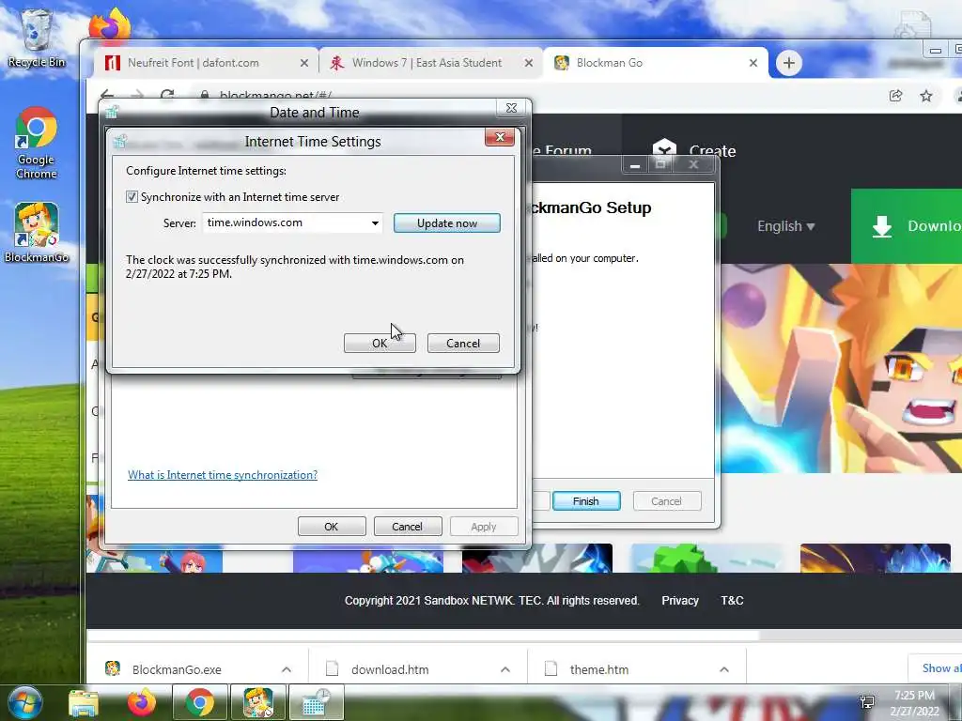Screen dimensions: 962x721
Task: Click Cancel in BlockmanGo Setup
Action: pyautogui.click(x=666, y=501)
